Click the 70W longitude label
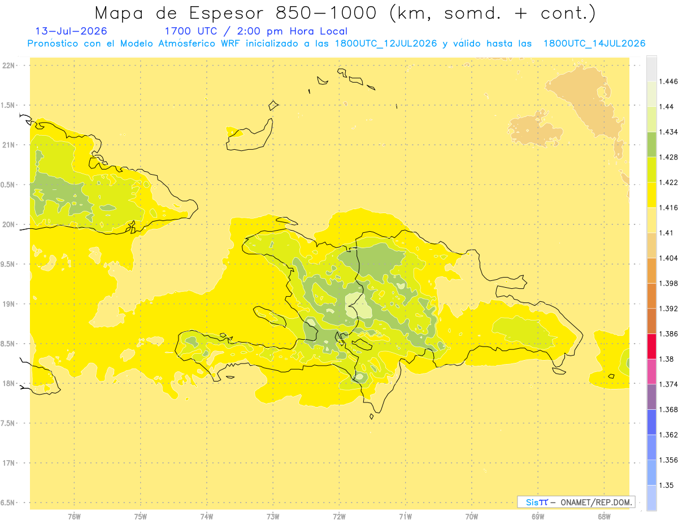The height and width of the screenshot is (524, 678). [x=472, y=517]
